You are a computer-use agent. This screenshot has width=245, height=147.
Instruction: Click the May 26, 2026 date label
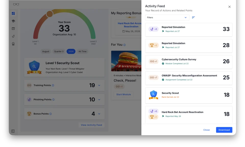point(133,31)
